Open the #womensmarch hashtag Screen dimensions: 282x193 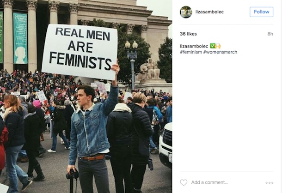[220, 52]
